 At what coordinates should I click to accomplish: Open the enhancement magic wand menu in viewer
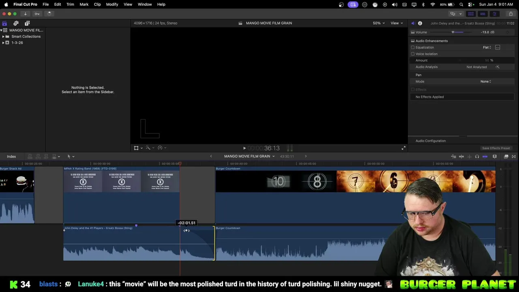click(150, 148)
